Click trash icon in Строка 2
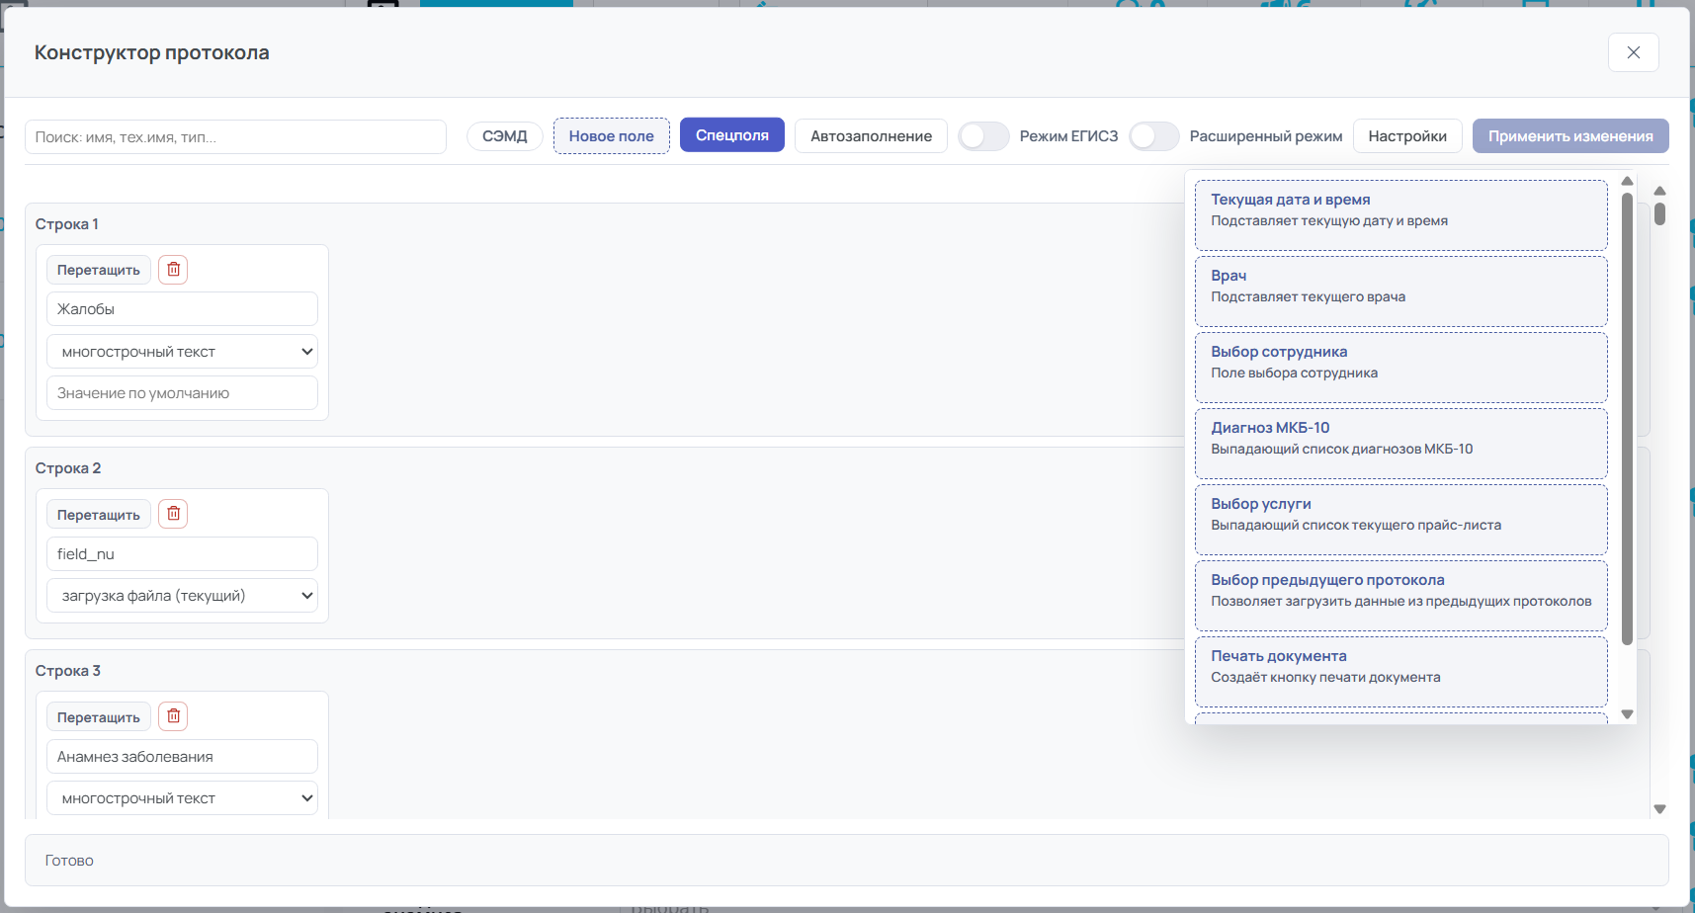This screenshot has width=1695, height=913. [x=173, y=514]
